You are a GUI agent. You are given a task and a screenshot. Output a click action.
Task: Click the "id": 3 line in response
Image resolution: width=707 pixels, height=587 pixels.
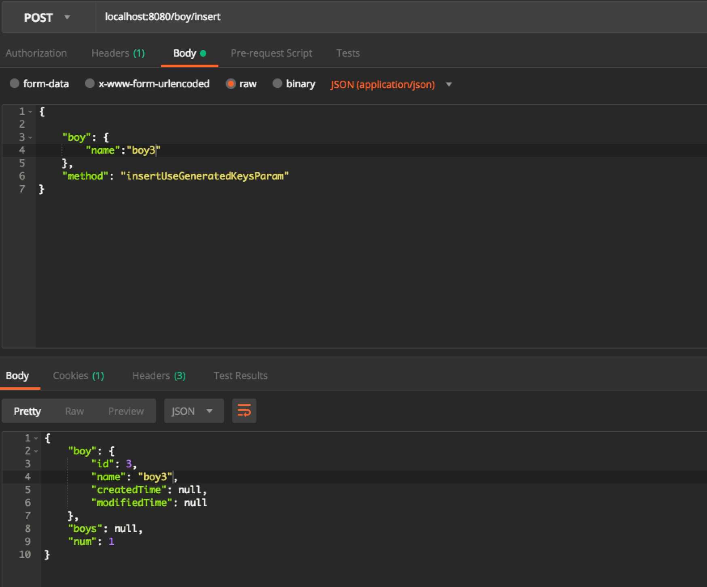coord(114,464)
